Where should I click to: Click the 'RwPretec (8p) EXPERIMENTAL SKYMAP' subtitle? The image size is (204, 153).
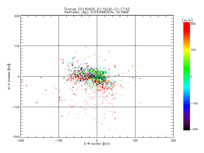[x=97, y=12]
